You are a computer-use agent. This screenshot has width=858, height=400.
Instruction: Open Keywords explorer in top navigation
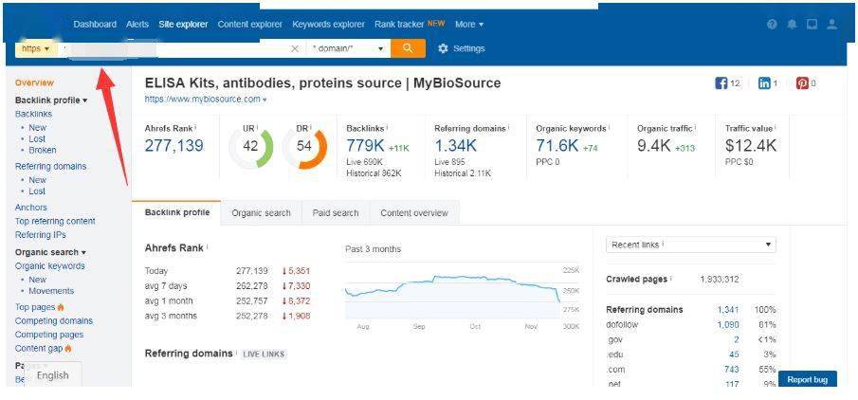328,24
